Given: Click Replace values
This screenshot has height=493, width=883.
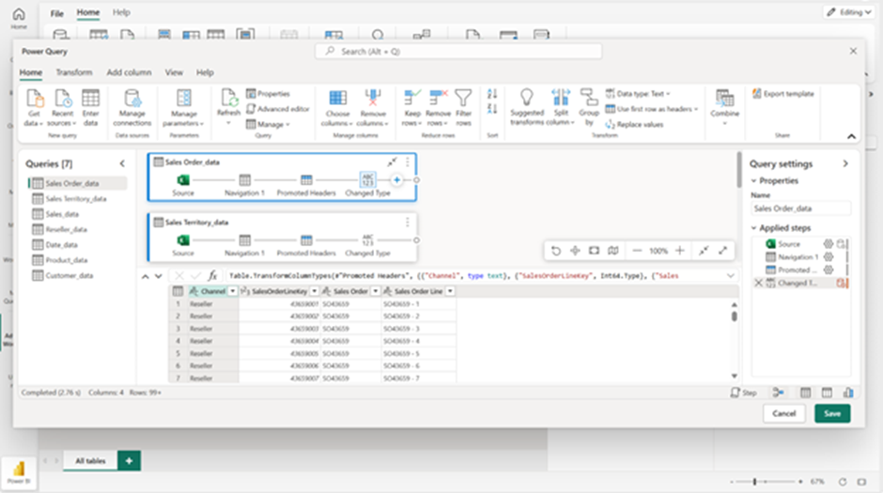Looking at the screenshot, I should click(x=634, y=124).
